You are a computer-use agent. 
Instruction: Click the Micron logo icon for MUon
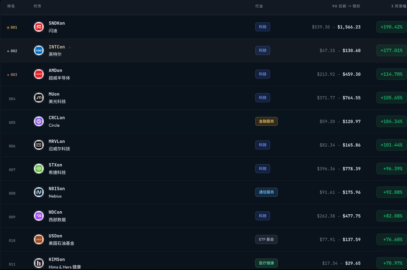(39, 98)
